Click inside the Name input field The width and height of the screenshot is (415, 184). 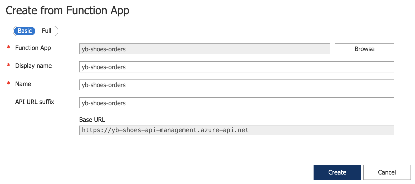236,85
